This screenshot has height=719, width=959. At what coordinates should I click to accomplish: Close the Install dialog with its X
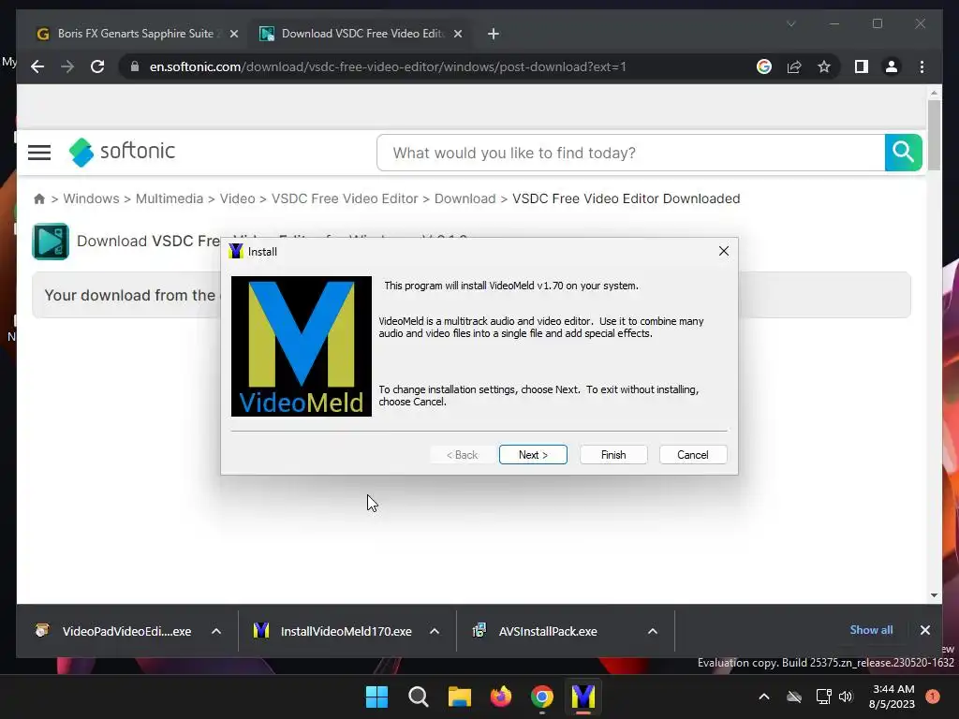tap(724, 251)
